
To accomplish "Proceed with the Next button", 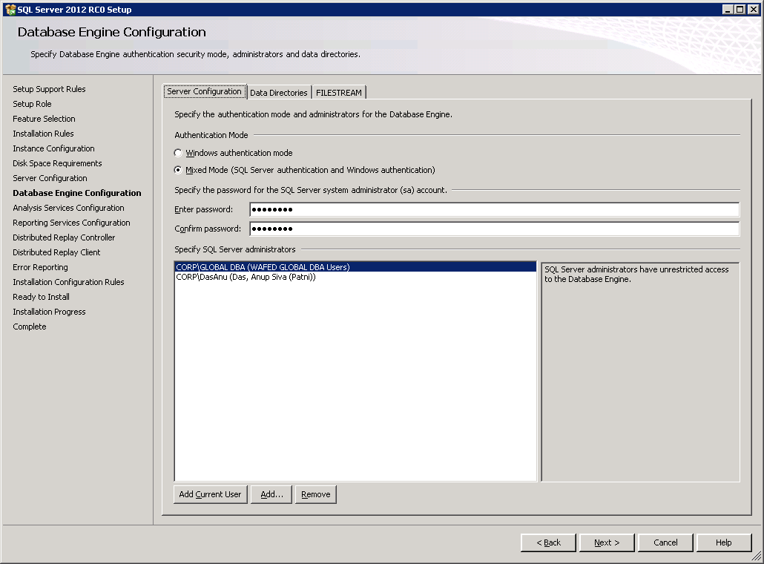I will coord(607,542).
